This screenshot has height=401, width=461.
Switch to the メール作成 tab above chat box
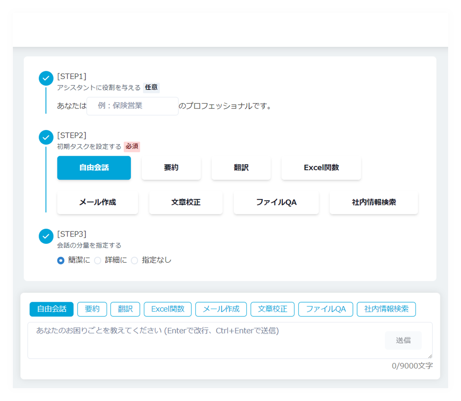[x=221, y=309]
